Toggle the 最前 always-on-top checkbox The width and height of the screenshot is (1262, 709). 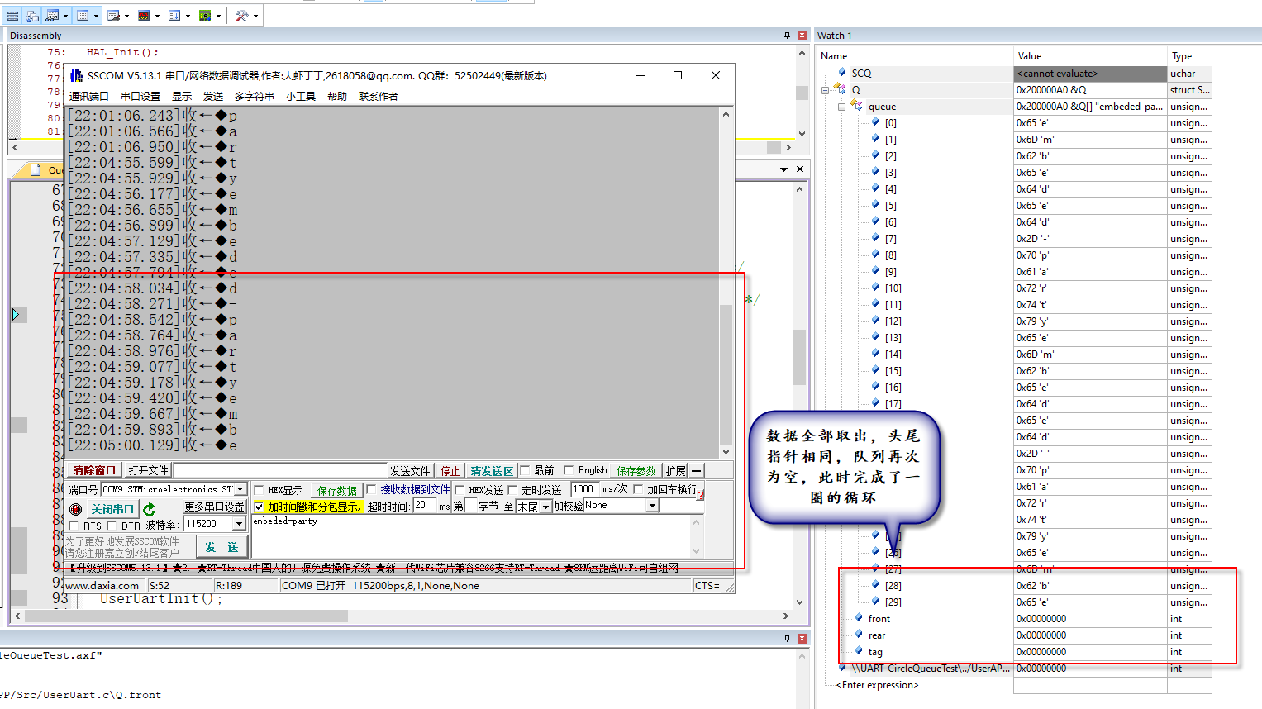(525, 470)
